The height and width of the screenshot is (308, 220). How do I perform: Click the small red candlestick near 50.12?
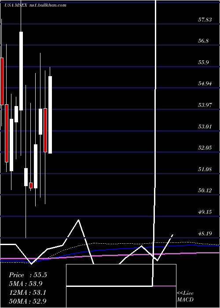tap(31, 185)
